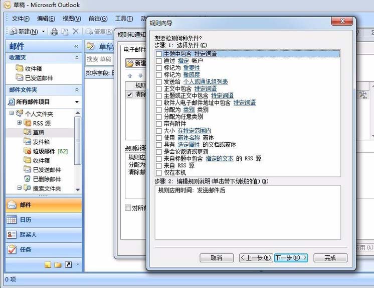Open the 已删除邮件 deleted items folder

tap(47, 179)
